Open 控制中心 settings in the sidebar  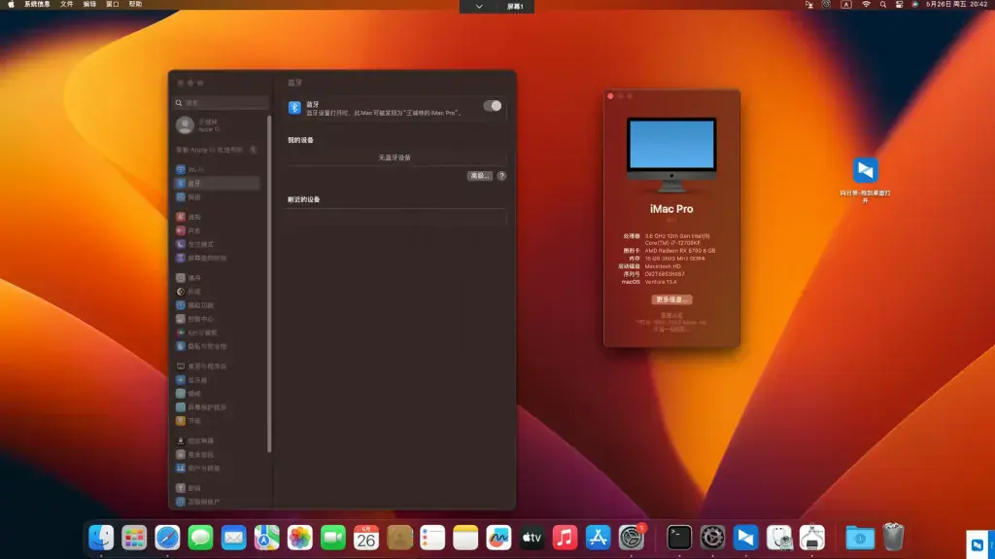click(x=217, y=320)
